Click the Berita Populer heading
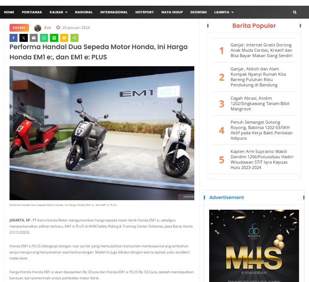Viewport: 309px width, 282px height. pos(254,26)
